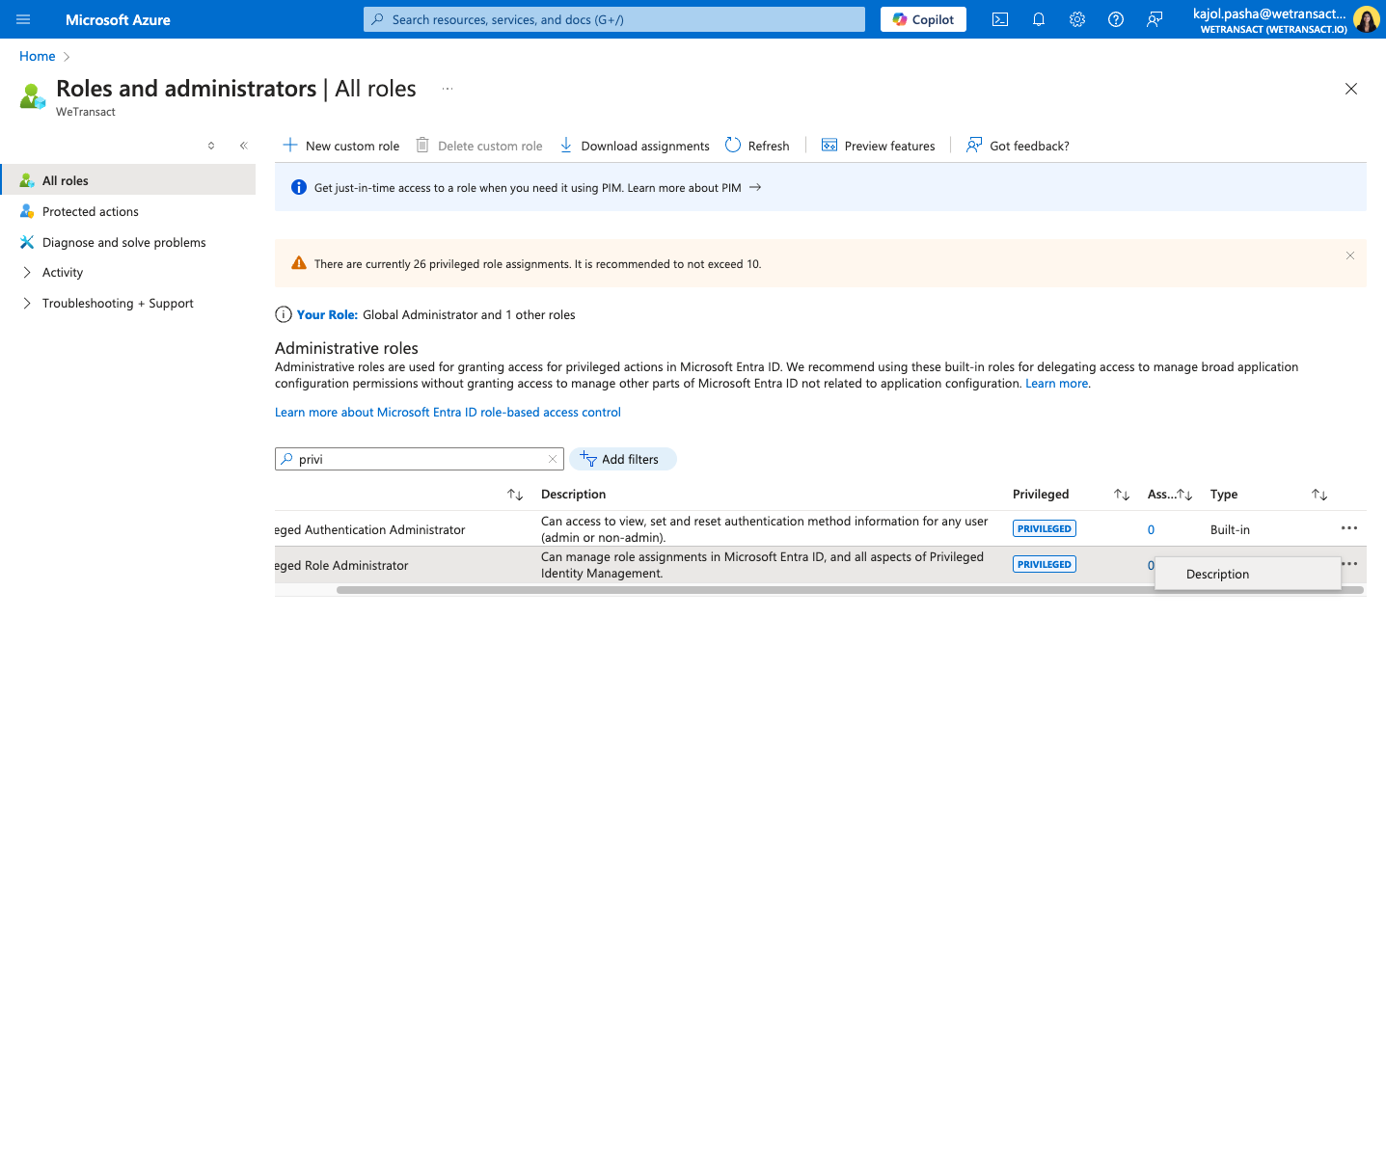The width and height of the screenshot is (1386, 1155).
Task: Close the Roles and administrators blade
Action: click(1351, 89)
